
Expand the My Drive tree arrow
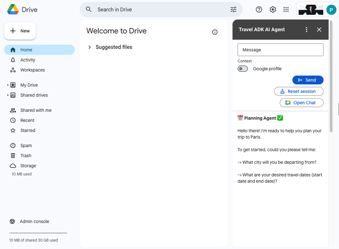click(x=8, y=85)
